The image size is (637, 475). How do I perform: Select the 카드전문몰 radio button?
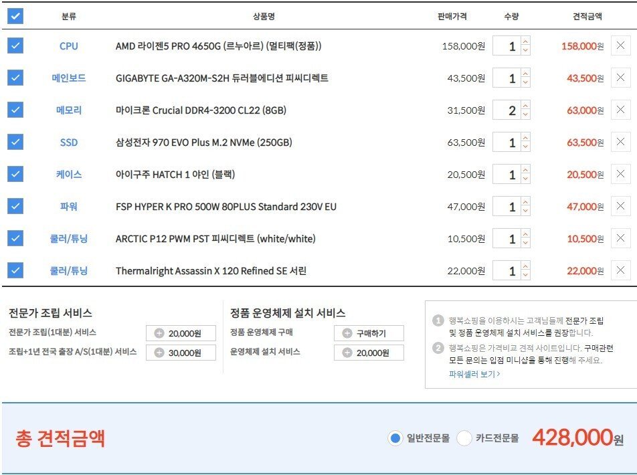(x=464, y=438)
